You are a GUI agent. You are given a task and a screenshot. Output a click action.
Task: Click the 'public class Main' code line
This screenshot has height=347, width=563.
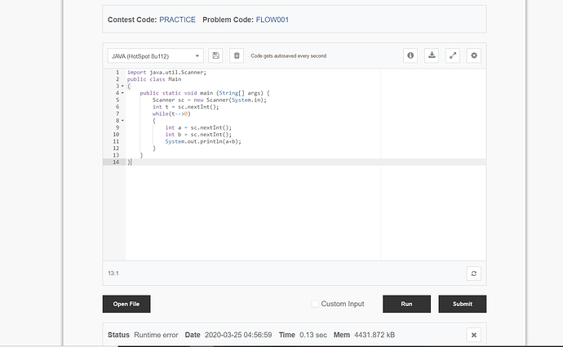coord(154,79)
